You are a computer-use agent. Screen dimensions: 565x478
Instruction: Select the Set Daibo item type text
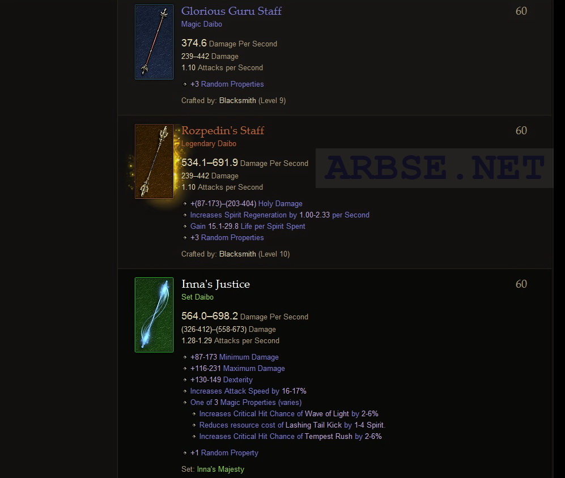coord(197,297)
